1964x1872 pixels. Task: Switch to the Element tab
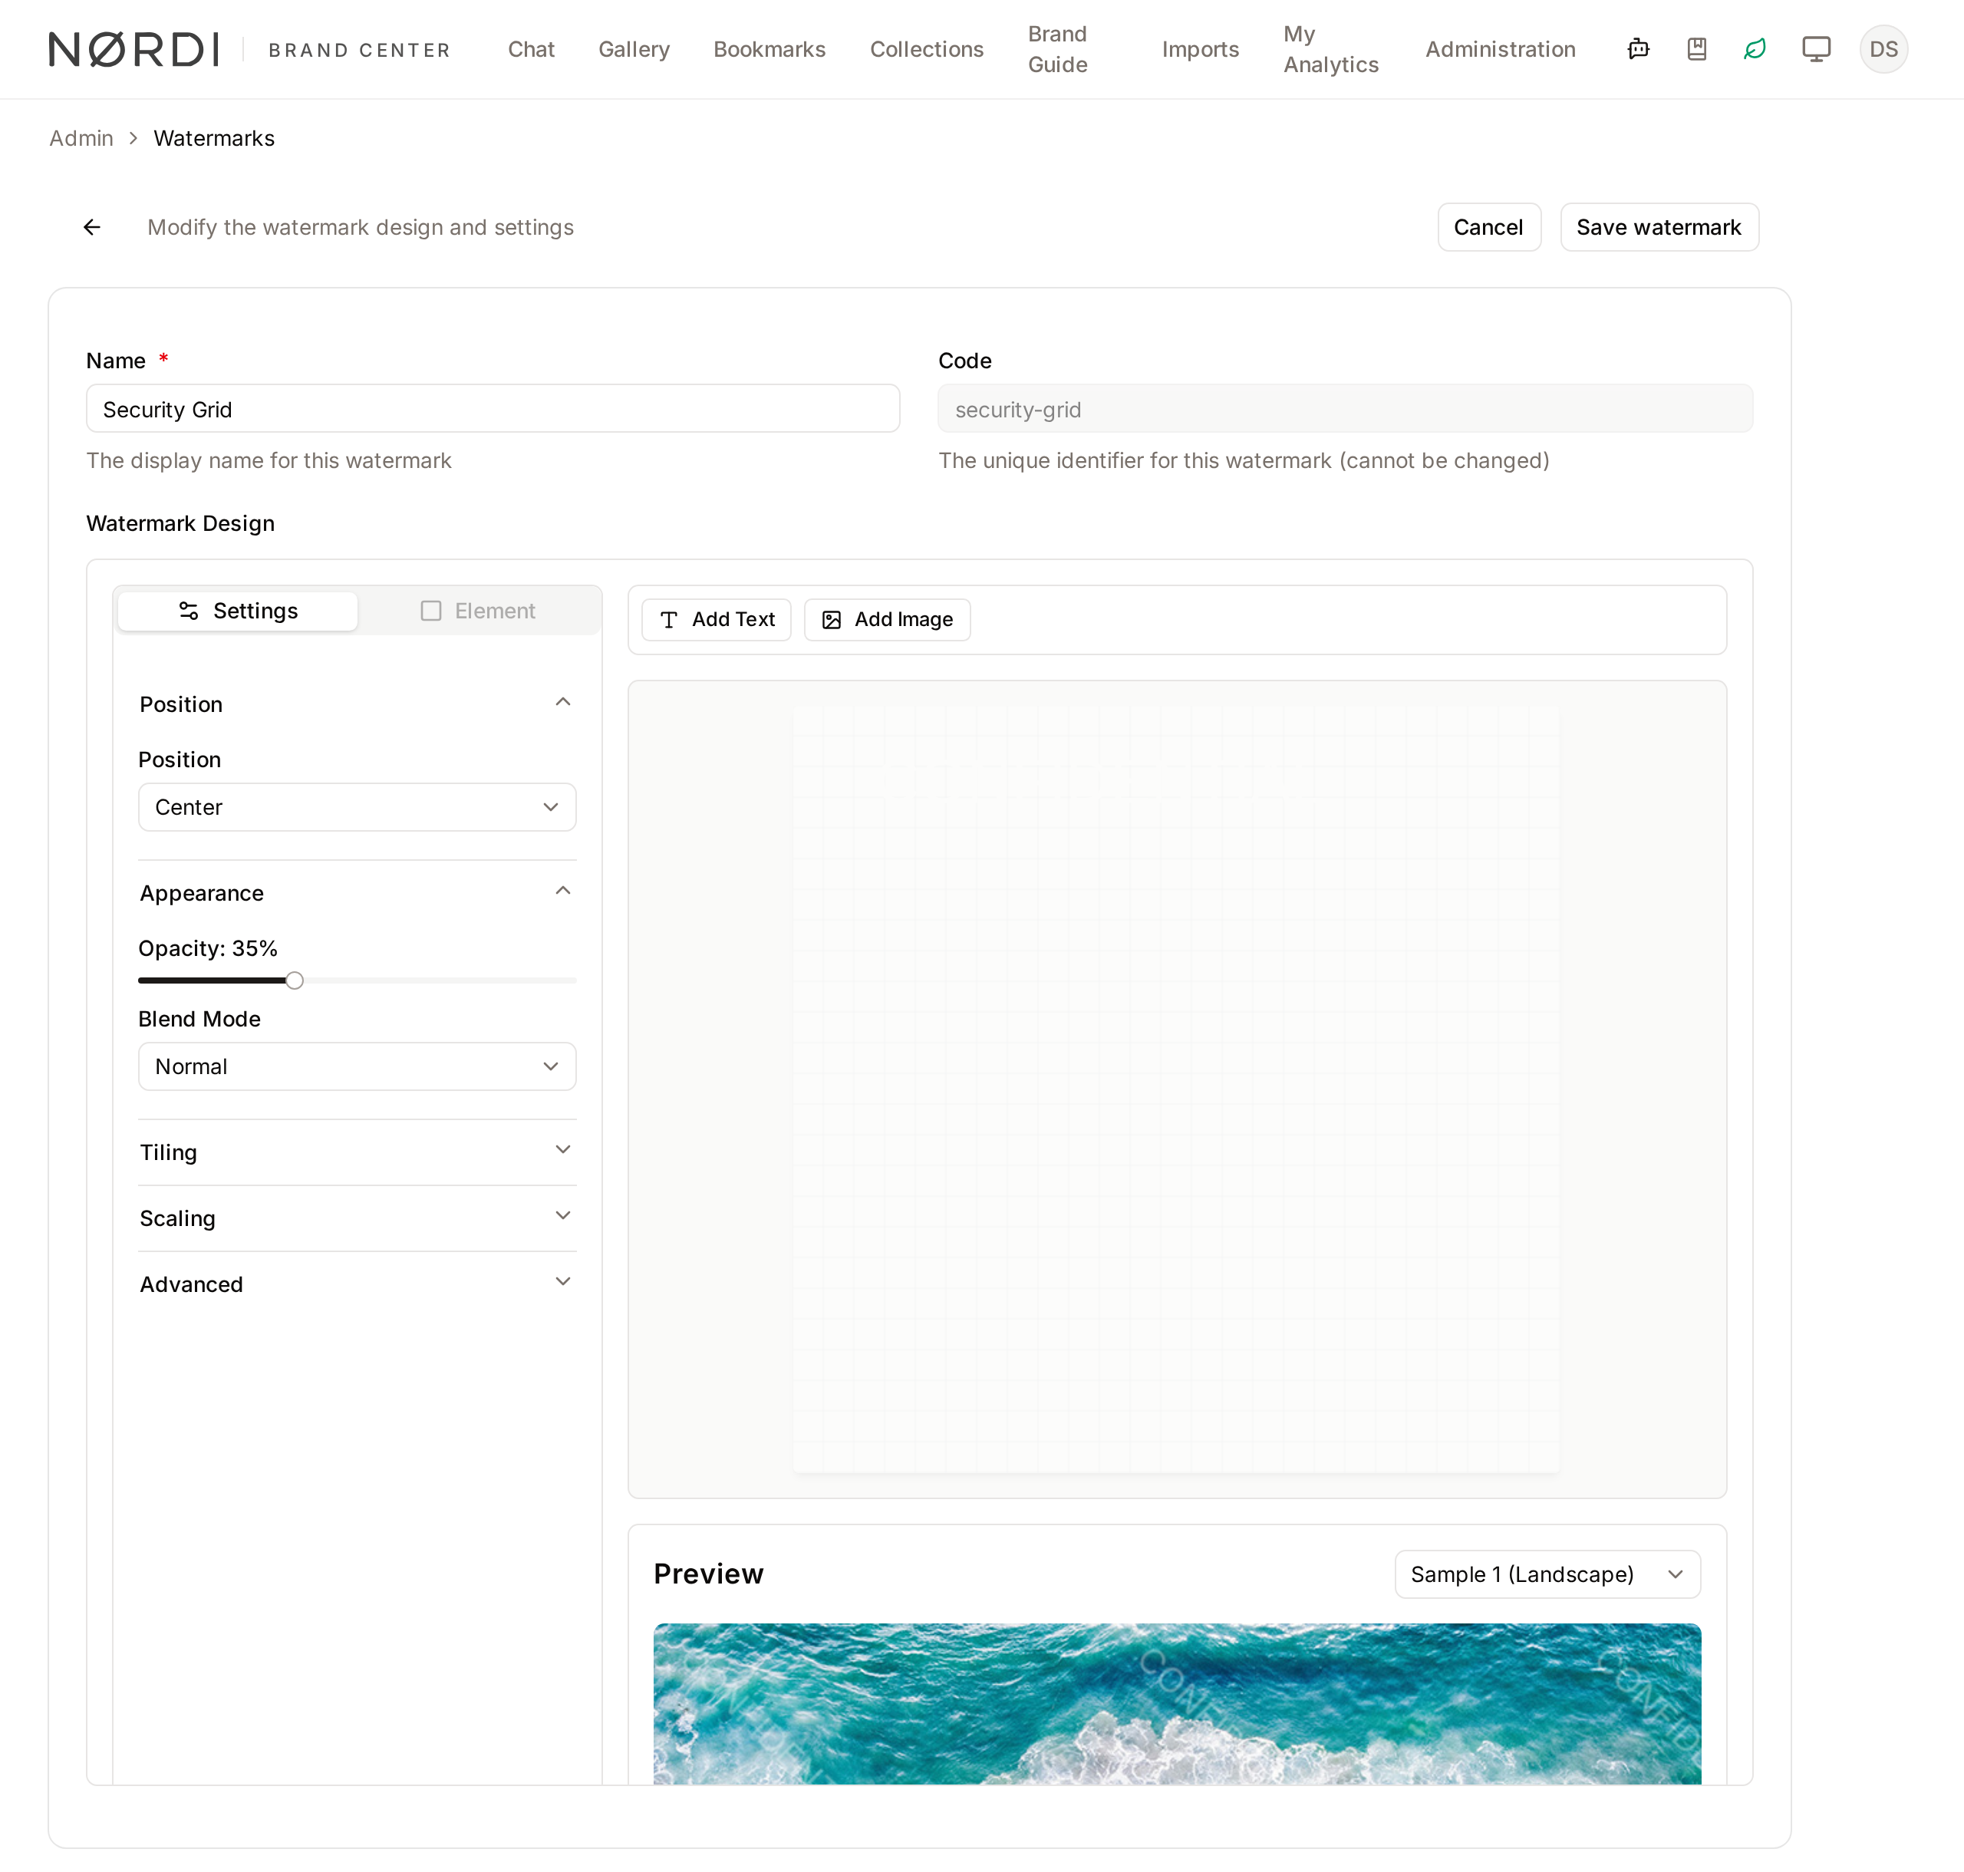click(478, 611)
